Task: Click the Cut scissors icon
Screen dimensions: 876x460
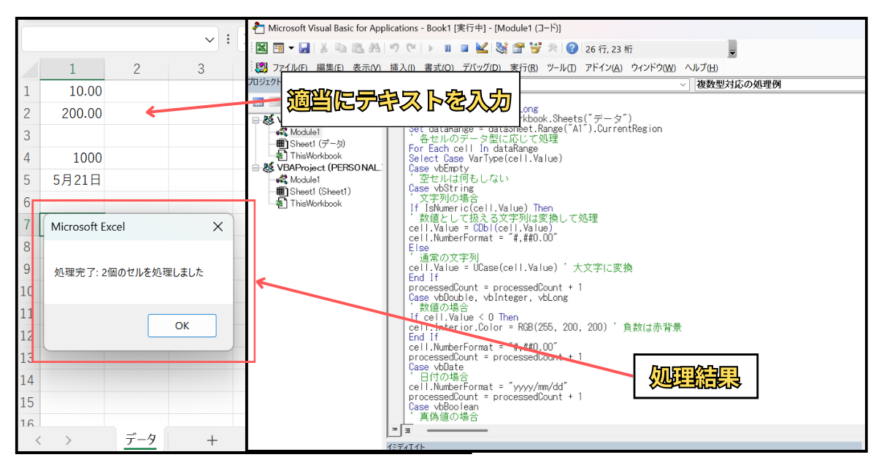Action: click(325, 48)
